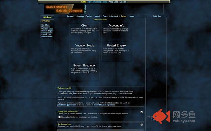Open the Help Center button

coord(47,17)
